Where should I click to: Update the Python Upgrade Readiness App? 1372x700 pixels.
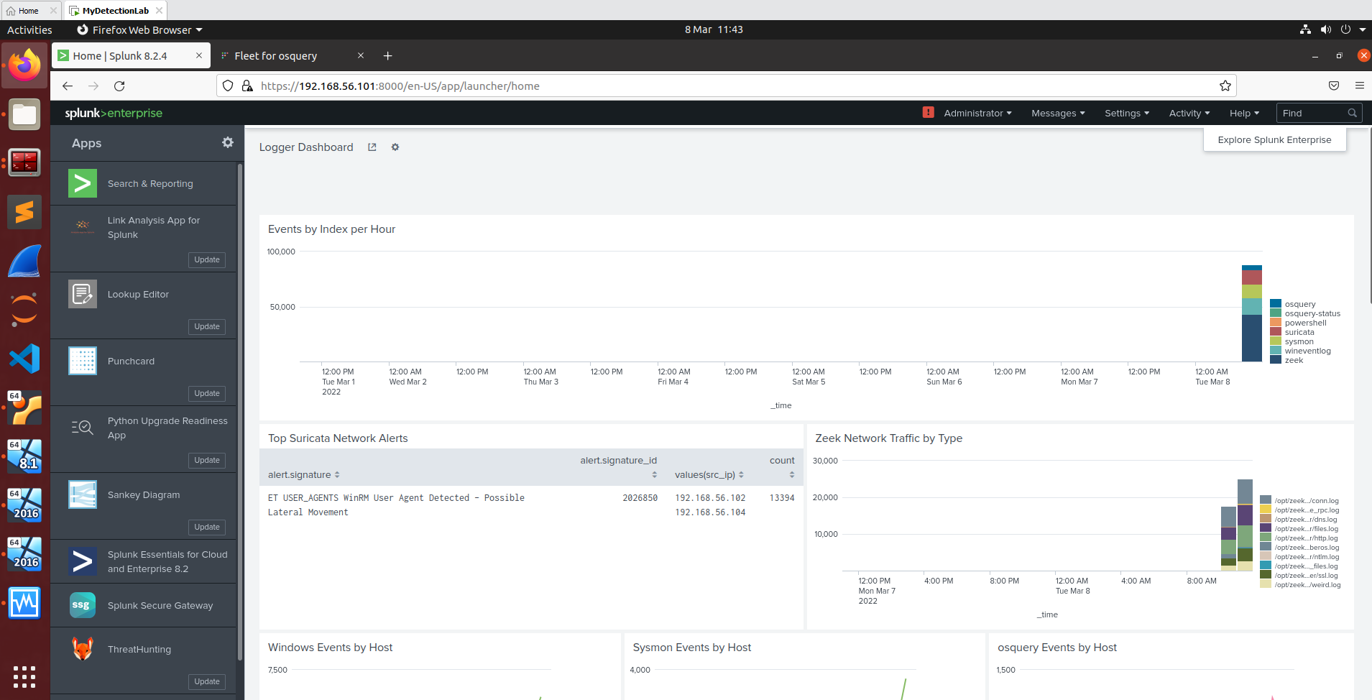click(x=207, y=460)
